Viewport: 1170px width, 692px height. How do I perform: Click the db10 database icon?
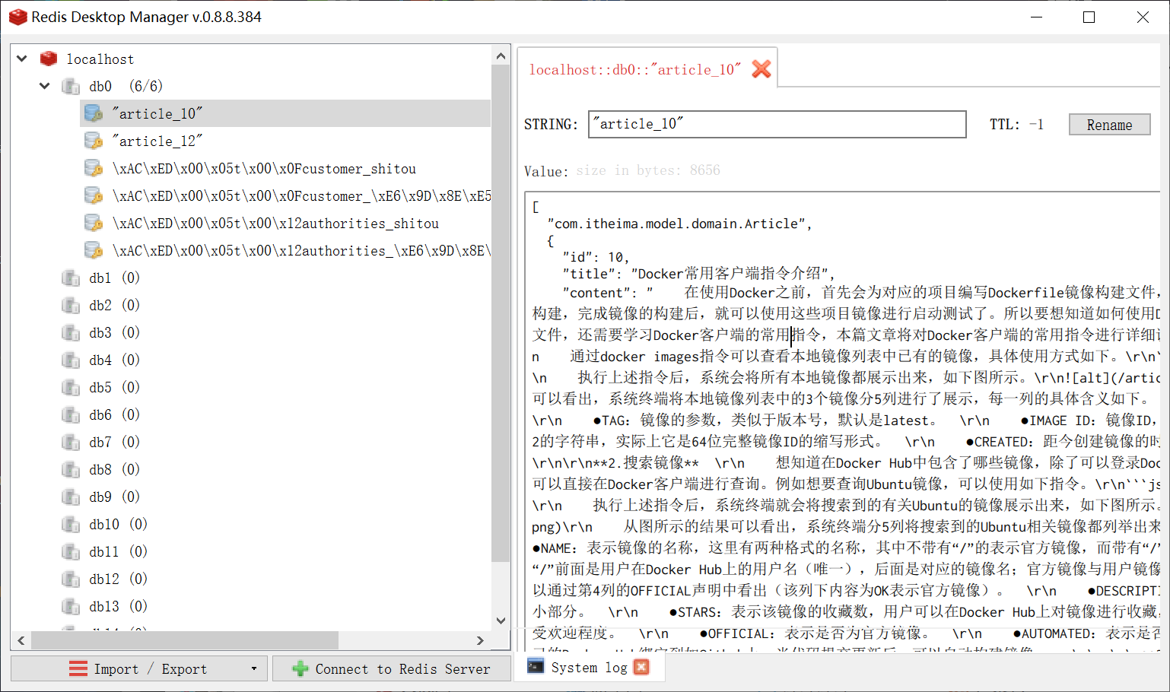[x=71, y=524]
